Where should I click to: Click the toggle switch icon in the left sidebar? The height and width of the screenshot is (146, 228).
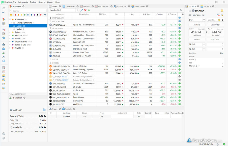coord(4,13)
